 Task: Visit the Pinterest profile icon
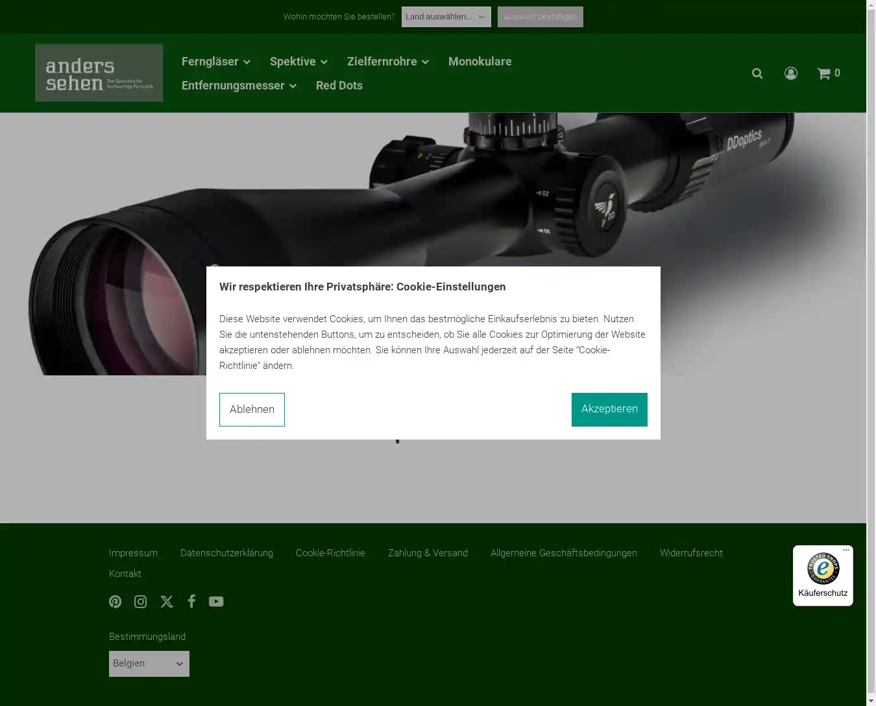pyautogui.click(x=116, y=602)
